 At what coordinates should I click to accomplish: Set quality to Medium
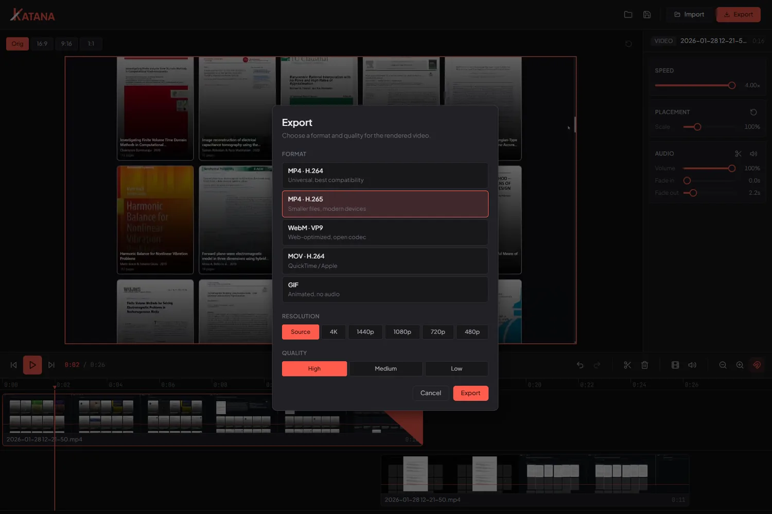386,369
